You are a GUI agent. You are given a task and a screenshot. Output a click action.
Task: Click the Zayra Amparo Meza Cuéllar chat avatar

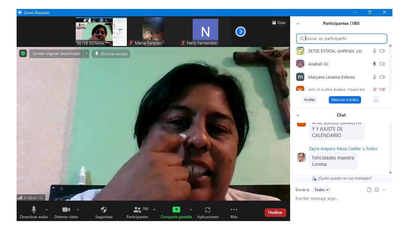click(x=301, y=157)
